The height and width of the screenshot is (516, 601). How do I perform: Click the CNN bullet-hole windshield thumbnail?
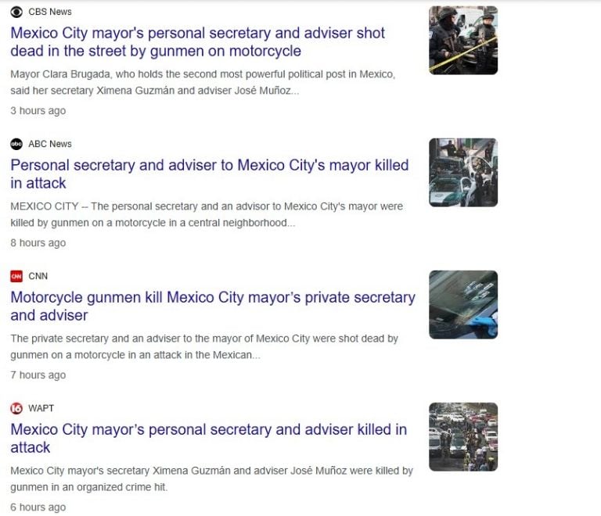463,305
